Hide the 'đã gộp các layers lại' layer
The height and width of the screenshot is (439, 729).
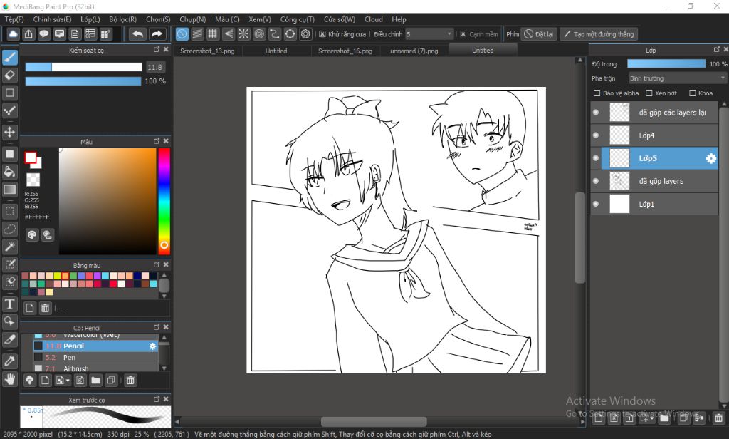point(596,112)
